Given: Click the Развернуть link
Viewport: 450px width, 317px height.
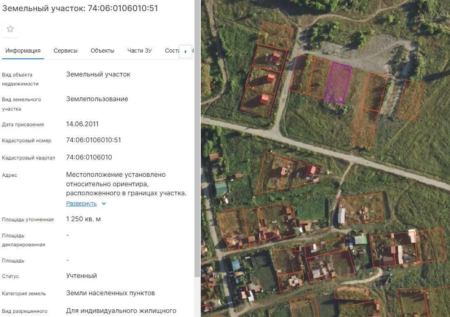Looking at the screenshot, I should (81, 204).
